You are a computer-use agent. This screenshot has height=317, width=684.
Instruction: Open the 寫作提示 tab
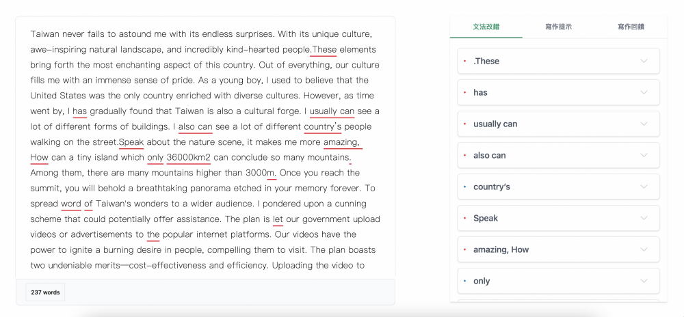coord(558,27)
